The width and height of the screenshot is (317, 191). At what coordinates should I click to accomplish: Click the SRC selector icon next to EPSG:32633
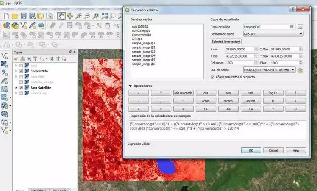click(300, 70)
